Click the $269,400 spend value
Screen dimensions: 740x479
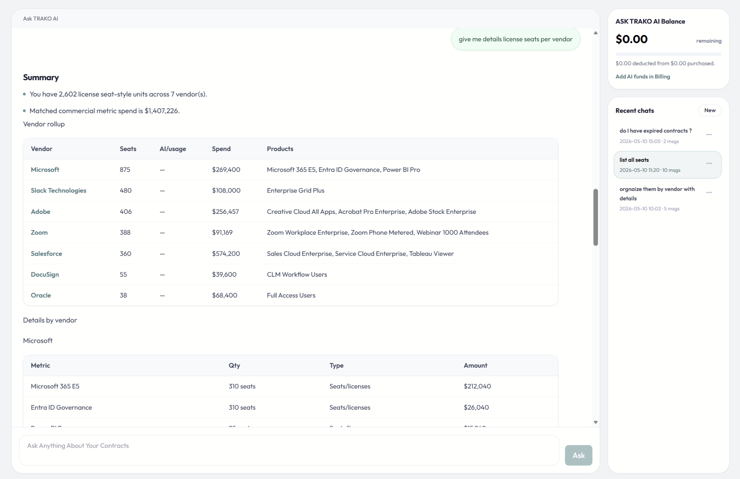click(226, 169)
